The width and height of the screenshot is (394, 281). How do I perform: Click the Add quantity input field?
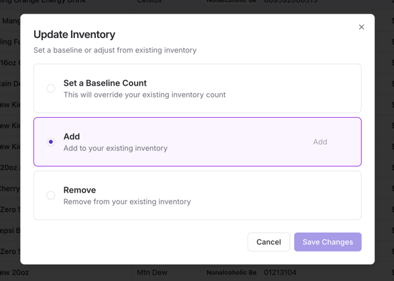point(320,141)
